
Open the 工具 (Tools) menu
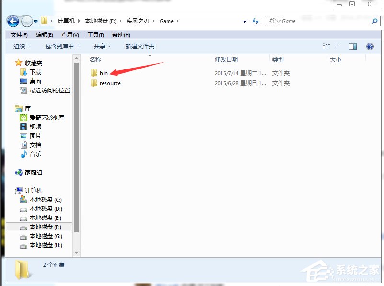(95, 34)
